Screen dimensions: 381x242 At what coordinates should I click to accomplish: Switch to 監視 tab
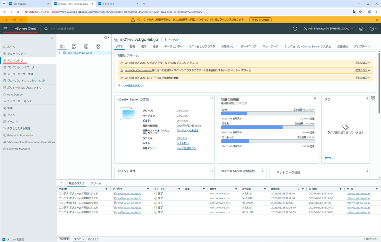click(x=132, y=46)
